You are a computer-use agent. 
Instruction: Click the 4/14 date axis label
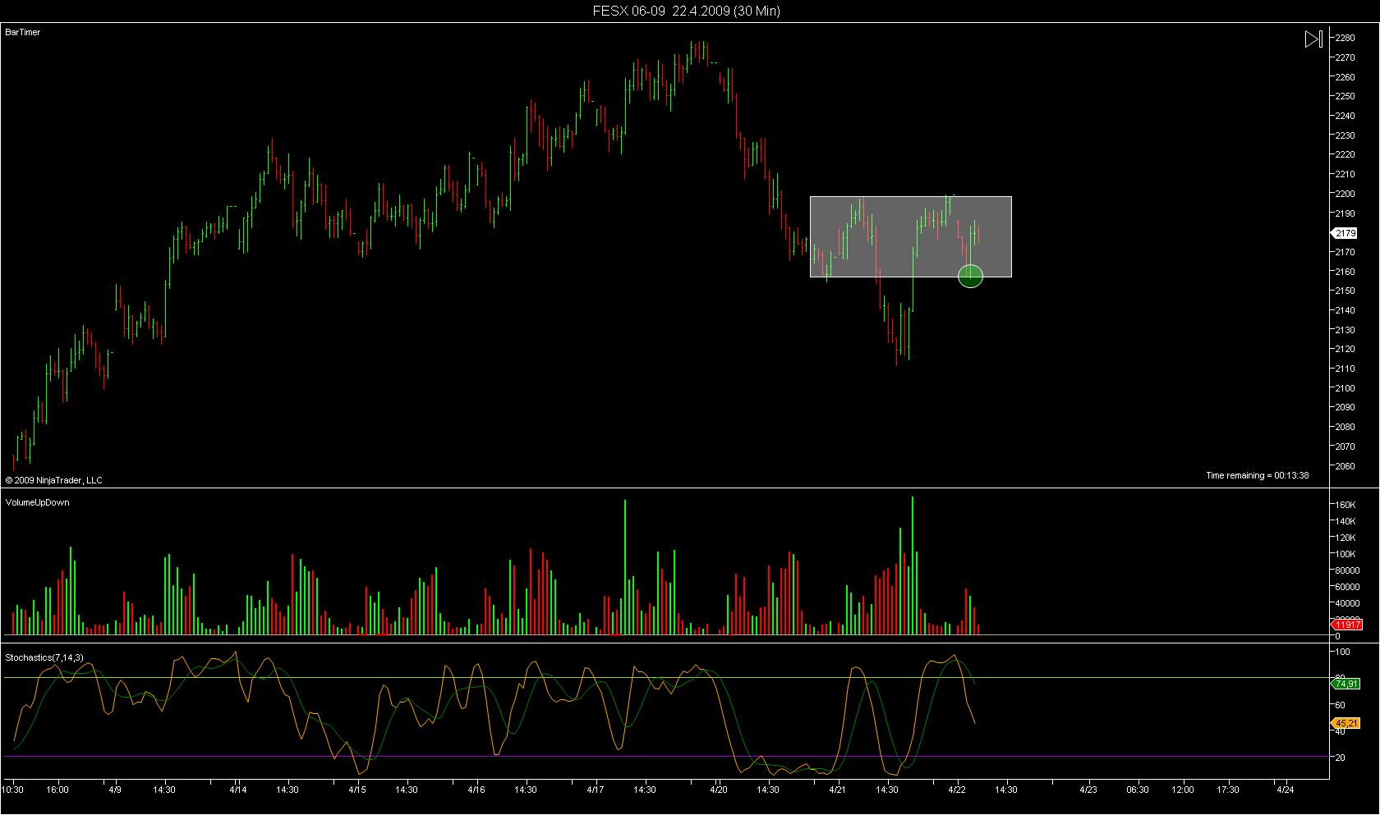point(237,790)
